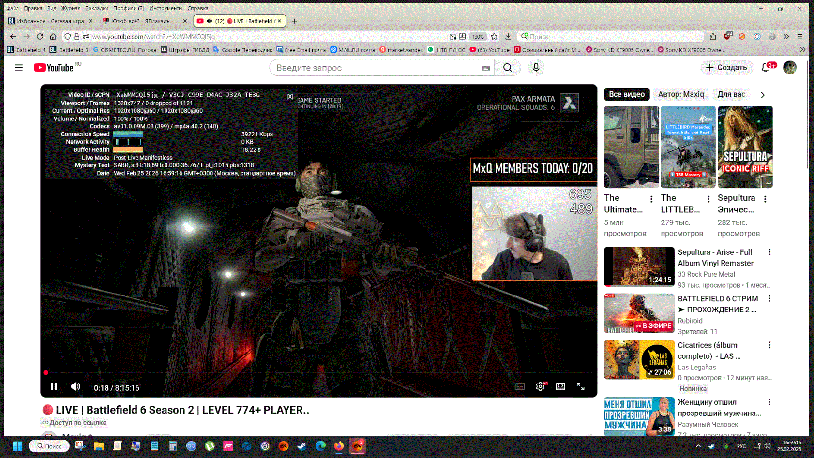Select the 'Автор: Maxiq' filter chip
This screenshot has width=814, height=458.
(x=681, y=94)
